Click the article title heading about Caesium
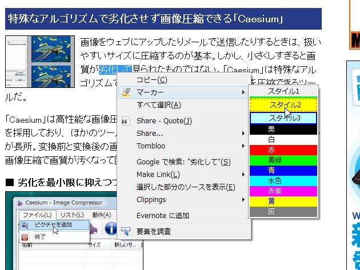Screen dimensions: 360x270 pos(145,19)
